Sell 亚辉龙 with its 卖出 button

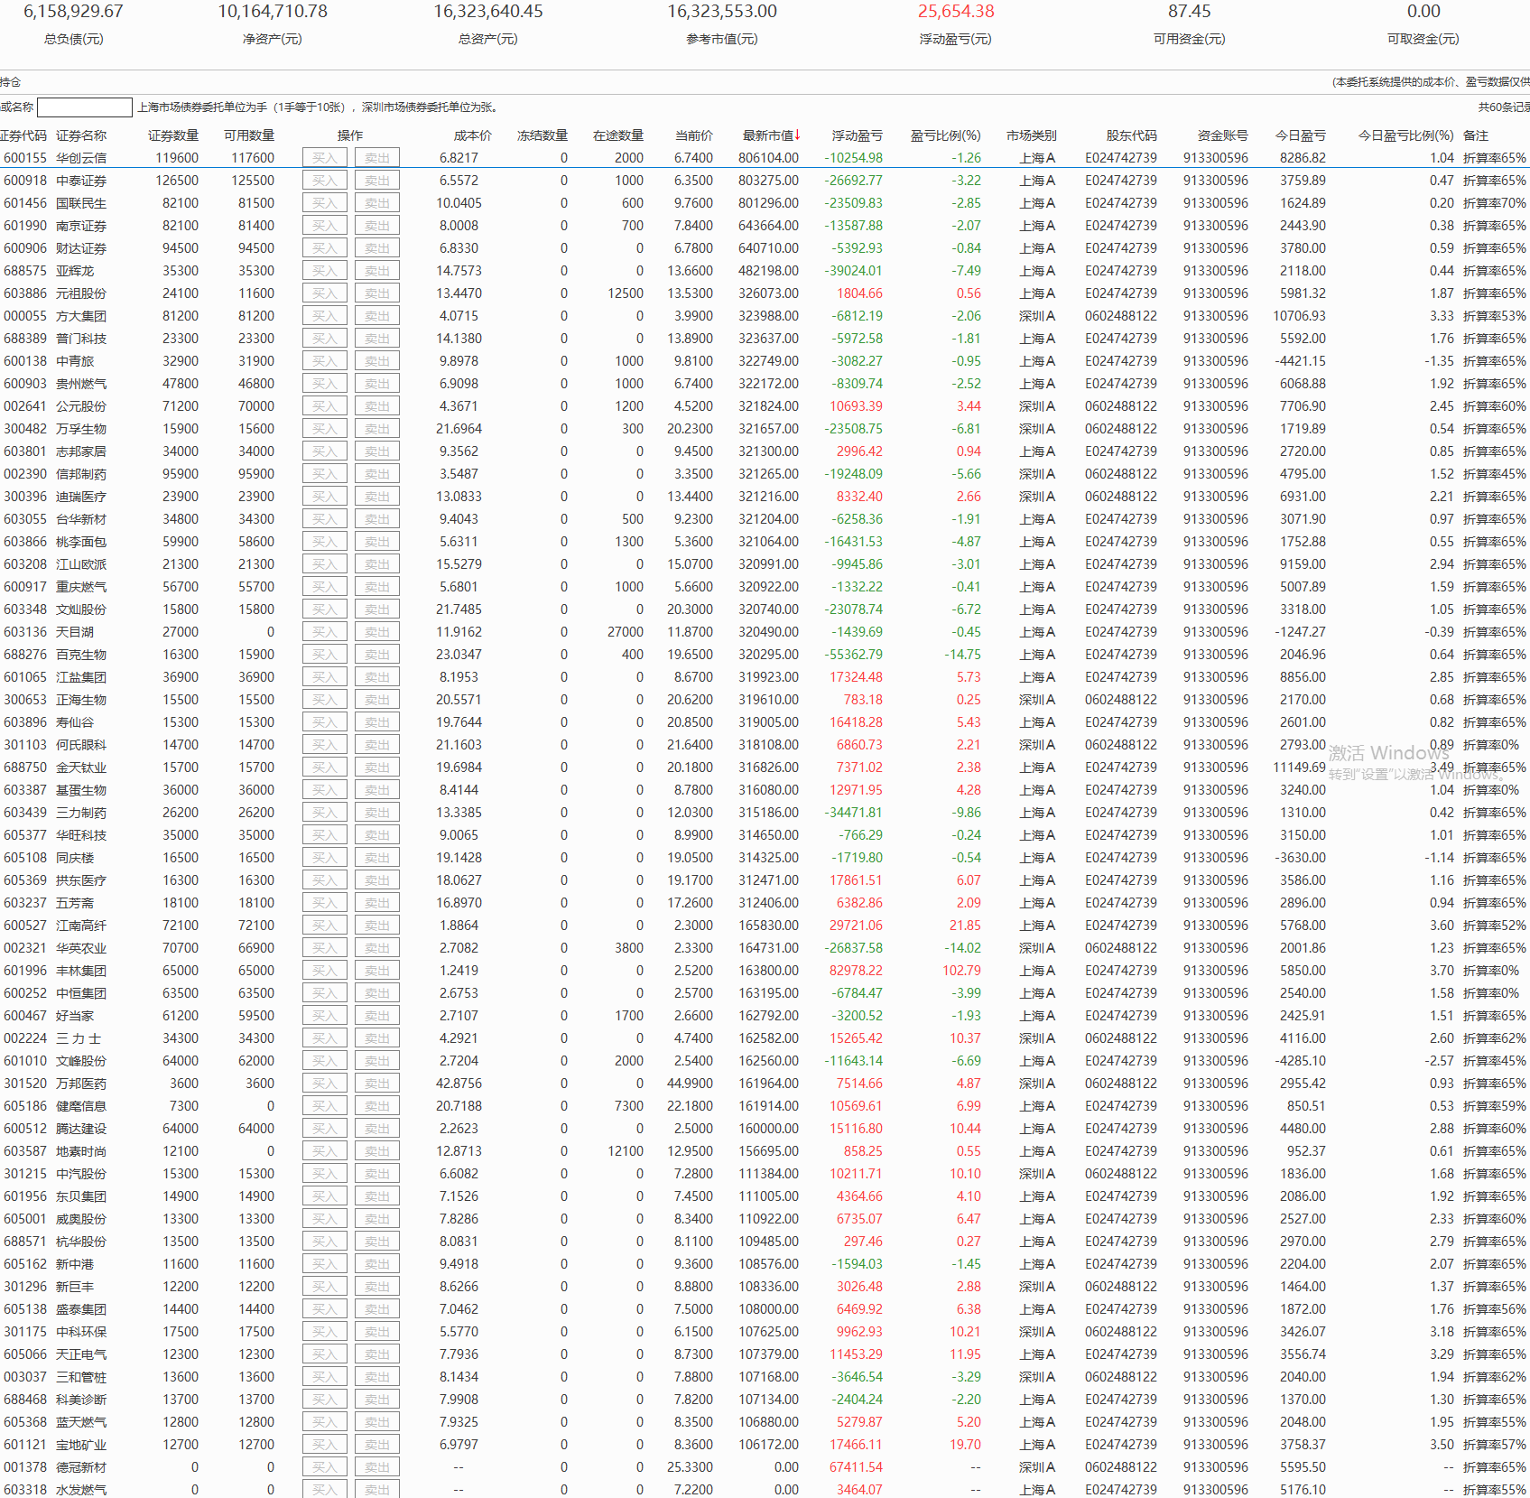pyautogui.click(x=377, y=271)
